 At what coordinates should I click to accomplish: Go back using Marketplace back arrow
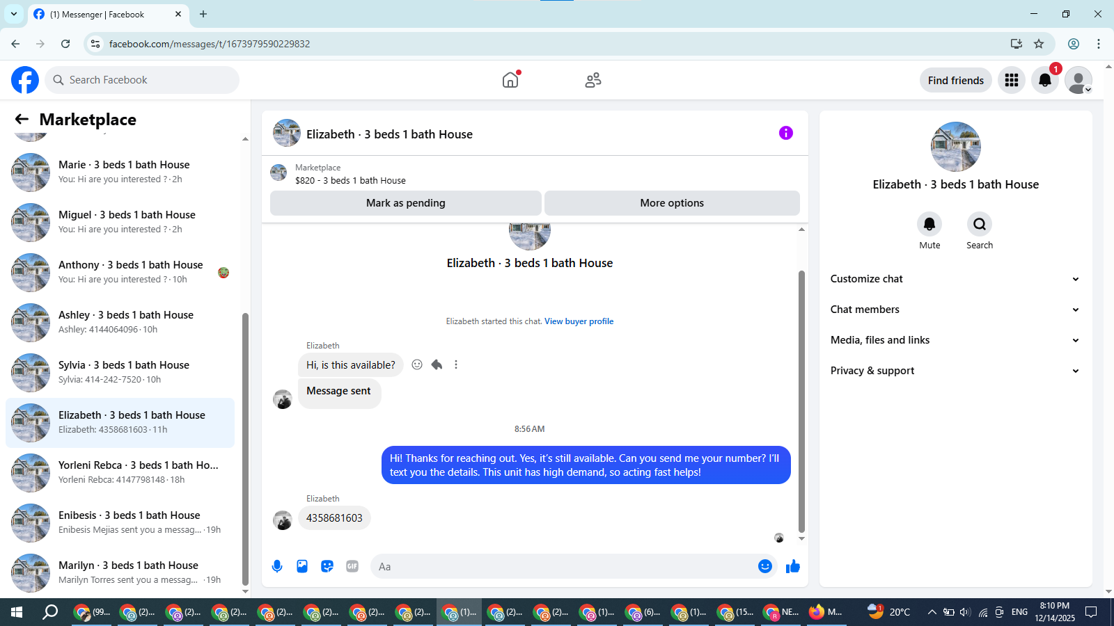22,119
